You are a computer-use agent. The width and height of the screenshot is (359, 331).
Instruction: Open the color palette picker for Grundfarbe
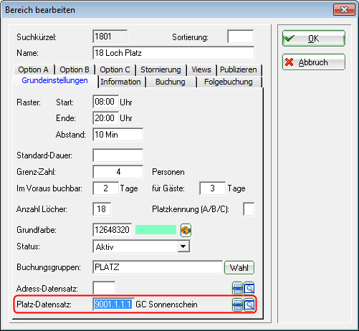[186, 230]
